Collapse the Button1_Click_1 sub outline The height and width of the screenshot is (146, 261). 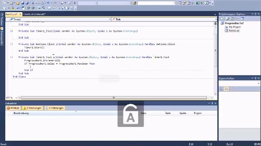tap(11, 44)
